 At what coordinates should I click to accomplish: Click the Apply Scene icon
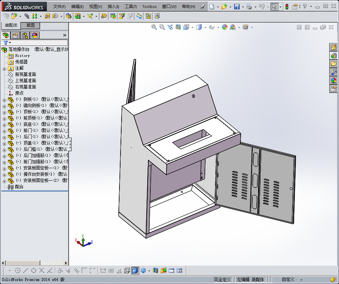(x=233, y=27)
